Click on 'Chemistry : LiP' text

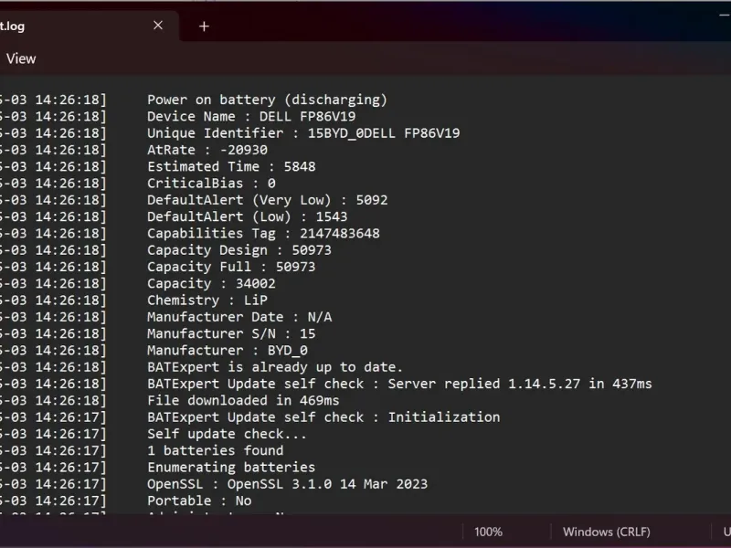pos(207,300)
